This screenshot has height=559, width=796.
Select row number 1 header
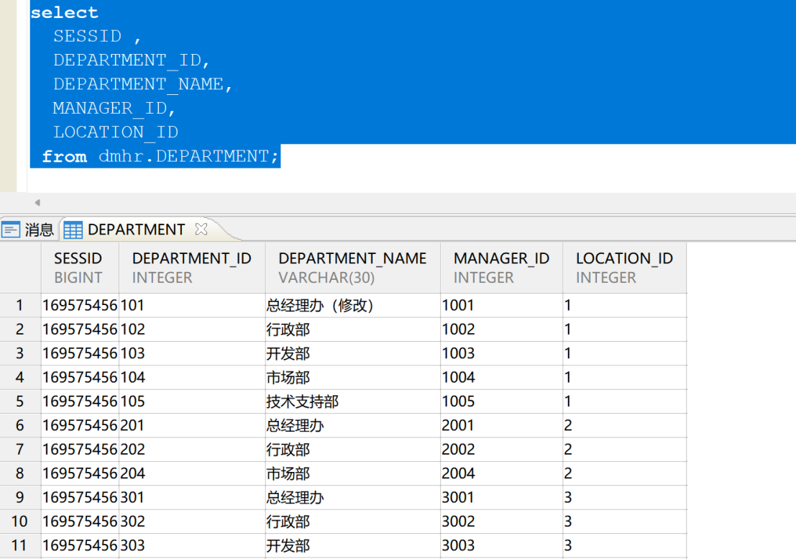coord(20,305)
